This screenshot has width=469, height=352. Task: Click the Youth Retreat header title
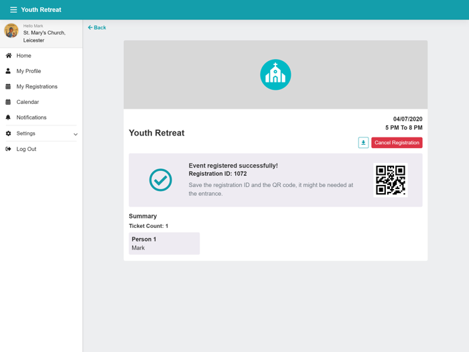pos(41,9)
